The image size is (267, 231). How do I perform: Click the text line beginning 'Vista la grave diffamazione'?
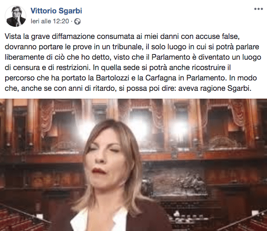click(x=122, y=36)
